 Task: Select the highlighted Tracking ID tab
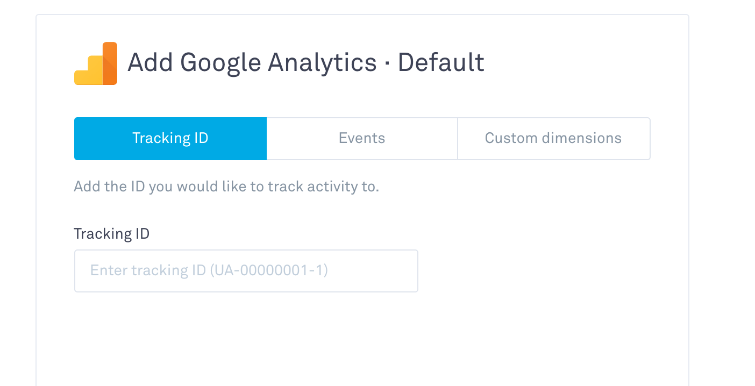170,139
